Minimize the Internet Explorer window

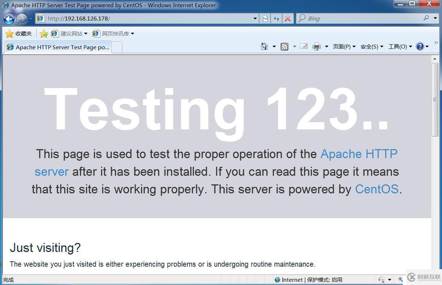point(401,4)
